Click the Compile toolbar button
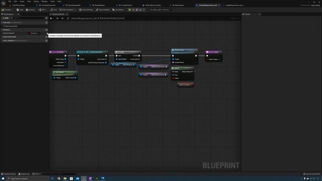 (x=7, y=10)
